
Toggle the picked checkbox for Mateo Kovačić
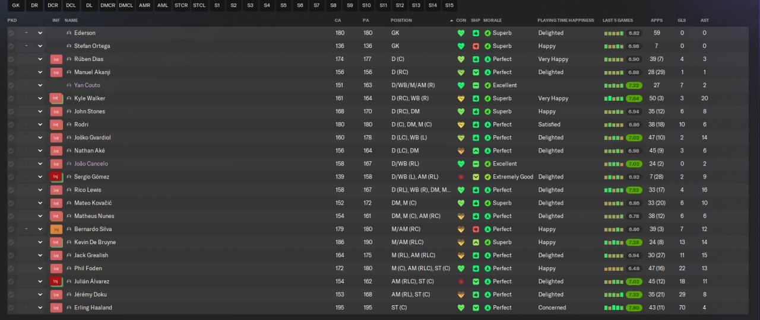[11, 203]
